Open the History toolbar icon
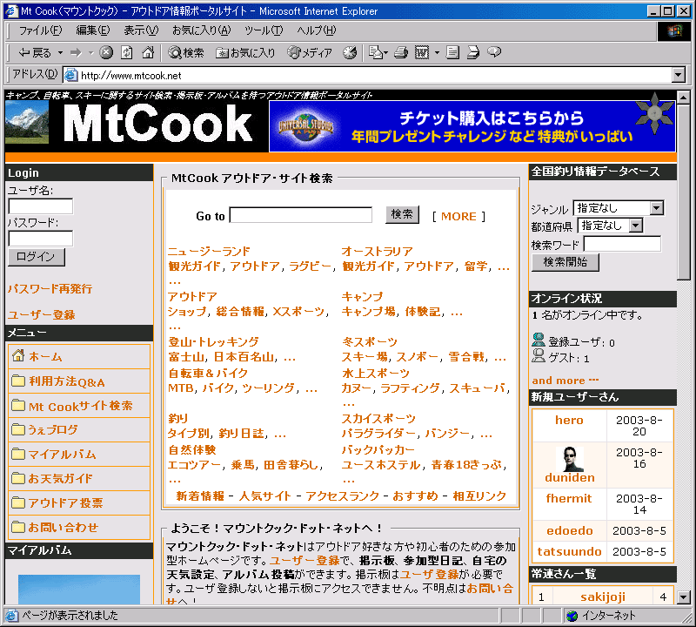This screenshot has height=627, width=696. coord(350,53)
